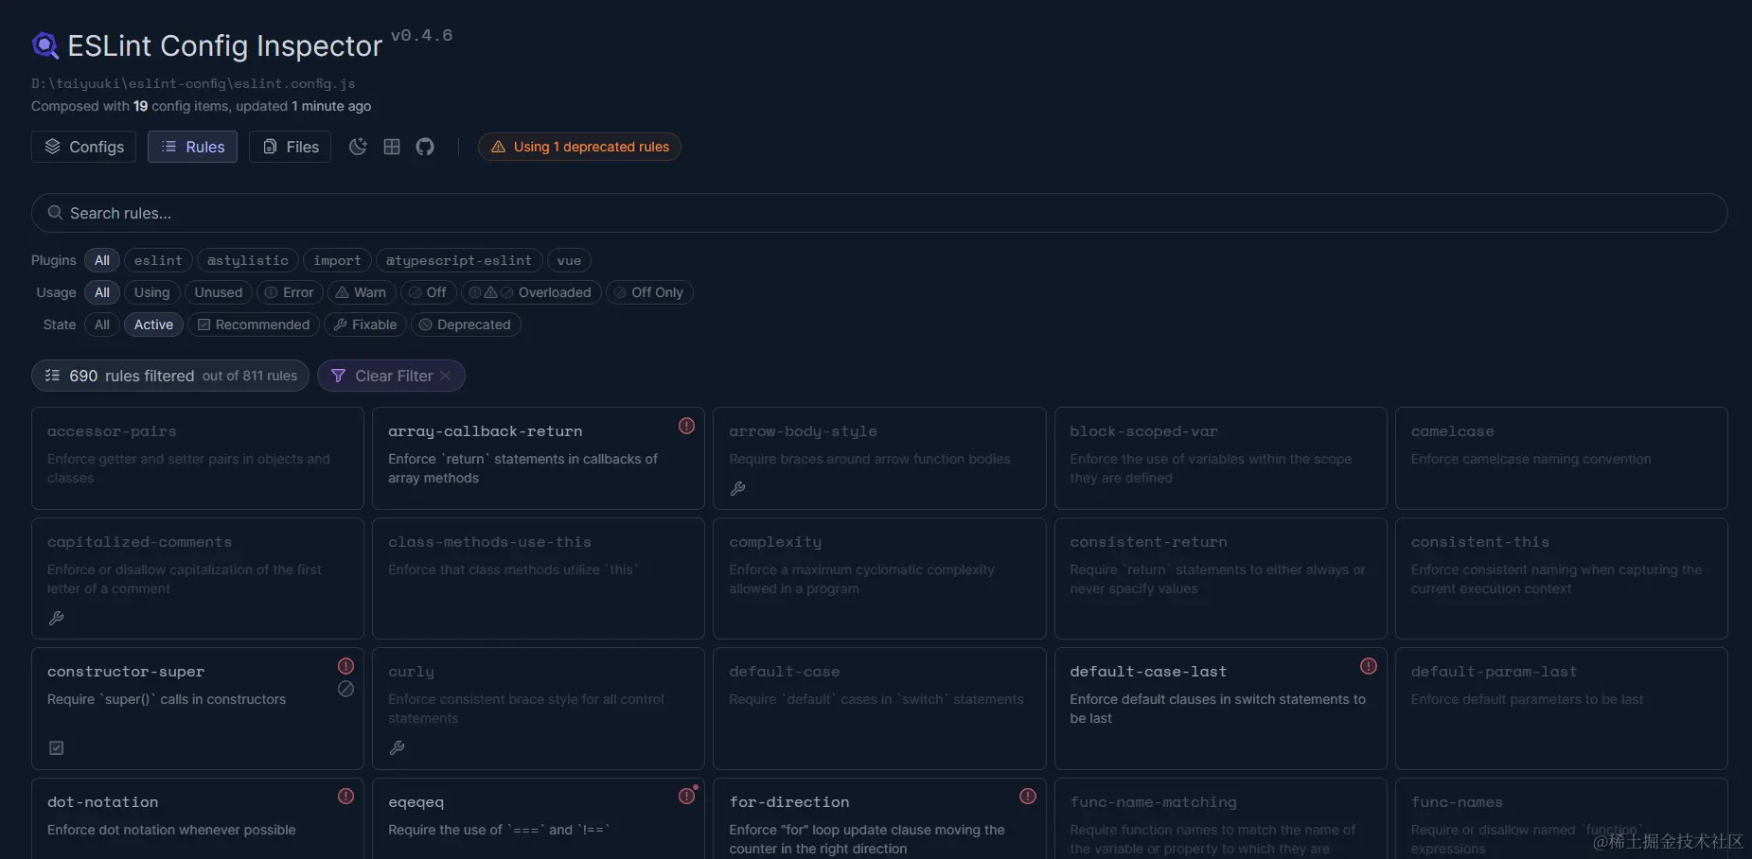
Task: Open the complexity rule title
Action: click(775, 542)
